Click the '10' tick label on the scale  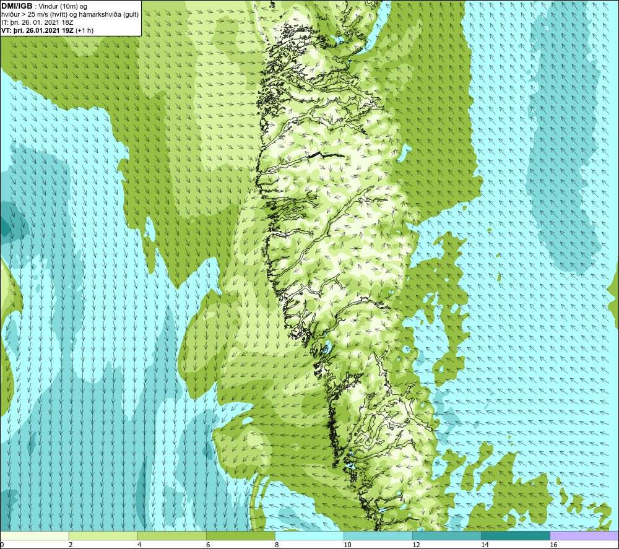[x=347, y=545]
